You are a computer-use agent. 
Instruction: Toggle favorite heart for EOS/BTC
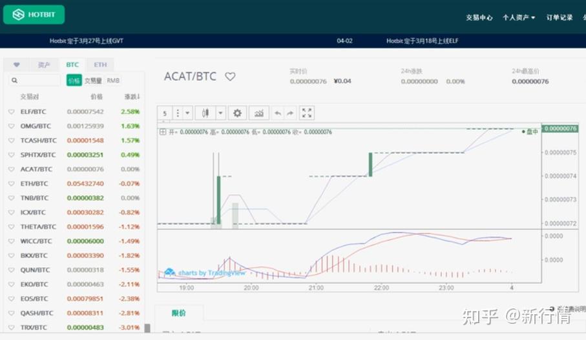coord(11,299)
